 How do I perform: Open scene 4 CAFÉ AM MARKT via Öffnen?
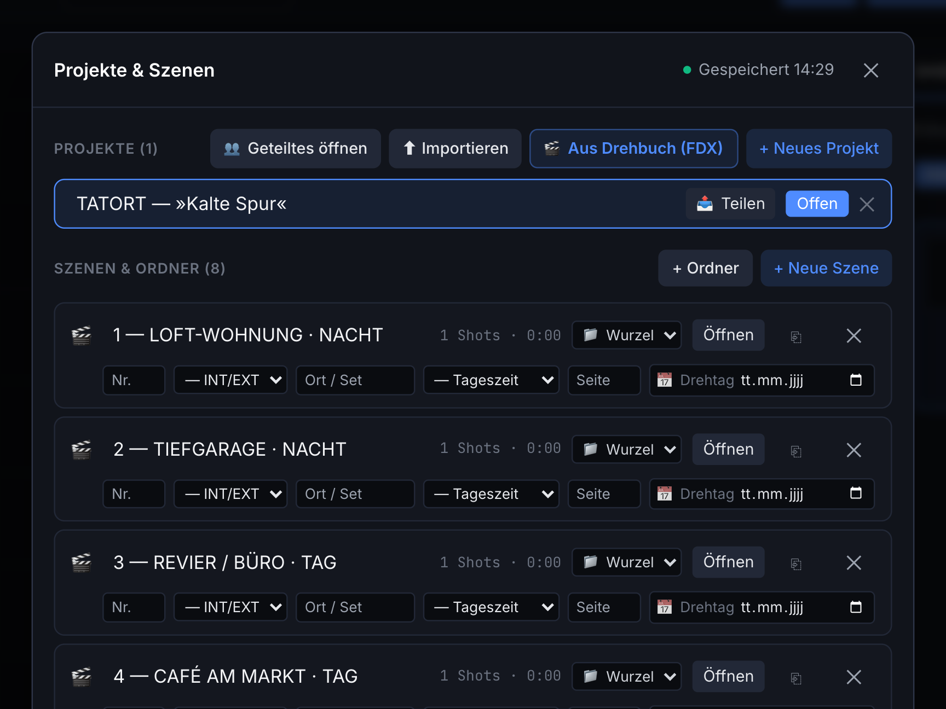coord(729,676)
